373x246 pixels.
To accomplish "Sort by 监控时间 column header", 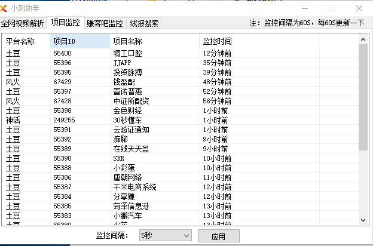I will 259,41.
